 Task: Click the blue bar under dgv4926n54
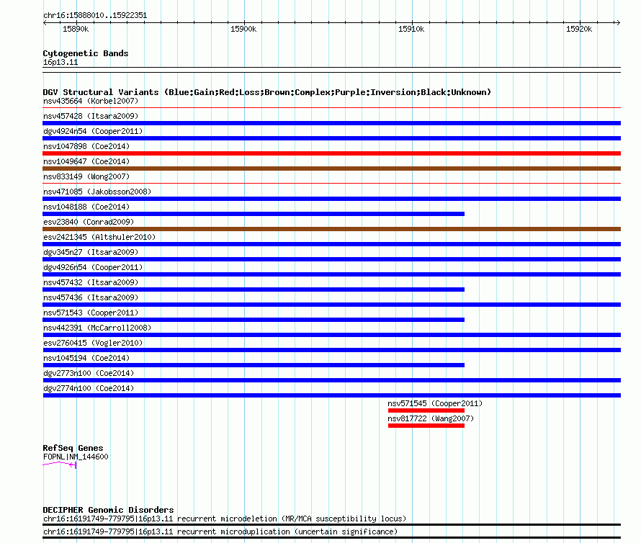[x=331, y=274]
